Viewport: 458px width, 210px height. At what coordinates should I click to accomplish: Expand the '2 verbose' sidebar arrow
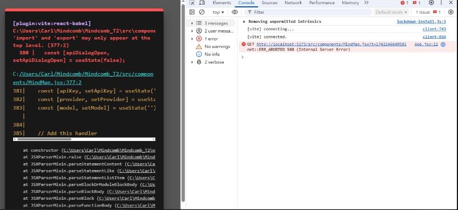pyautogui.click(x=192, y=62)
